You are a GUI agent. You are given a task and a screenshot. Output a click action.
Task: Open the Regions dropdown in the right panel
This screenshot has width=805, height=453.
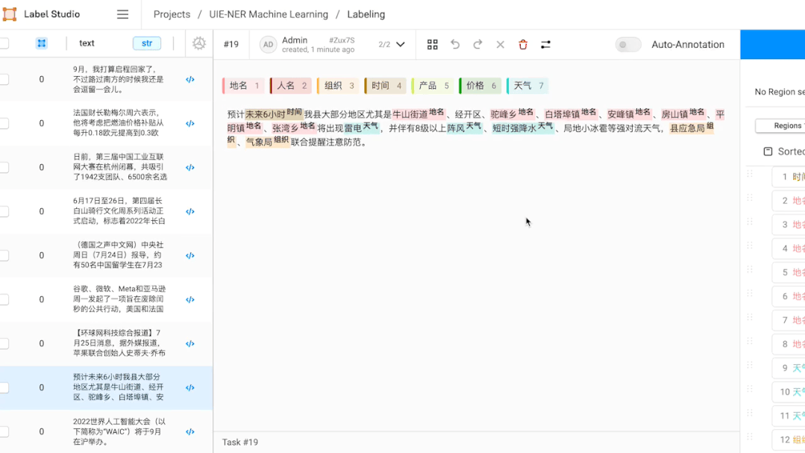(x=781, y=126)
